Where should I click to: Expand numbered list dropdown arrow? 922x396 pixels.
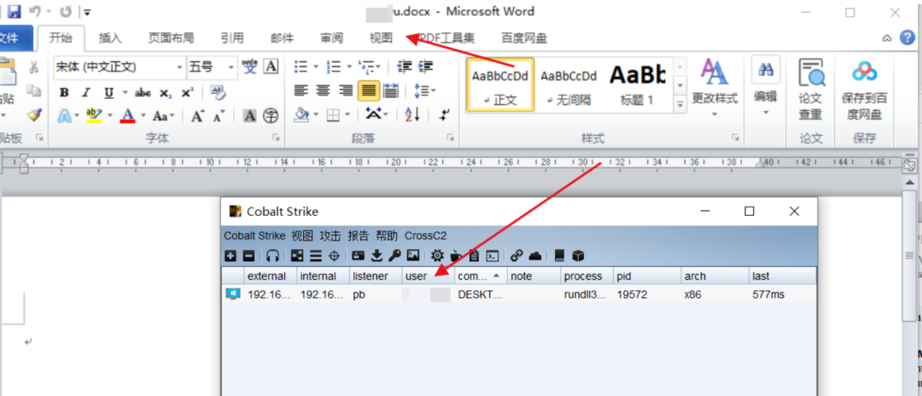349,67
